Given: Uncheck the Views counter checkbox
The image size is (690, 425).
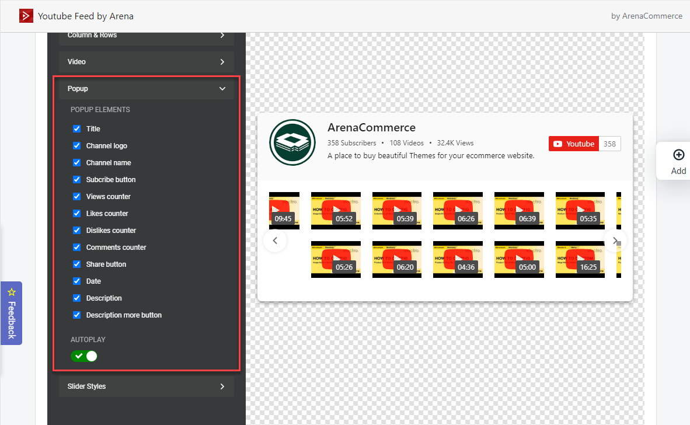Looking at the screenshot, I should coord(76,196).
